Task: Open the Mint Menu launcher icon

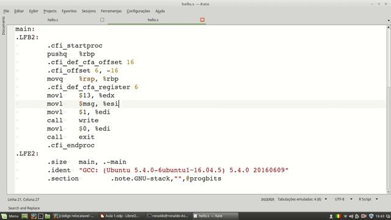Action: [10, 216]
